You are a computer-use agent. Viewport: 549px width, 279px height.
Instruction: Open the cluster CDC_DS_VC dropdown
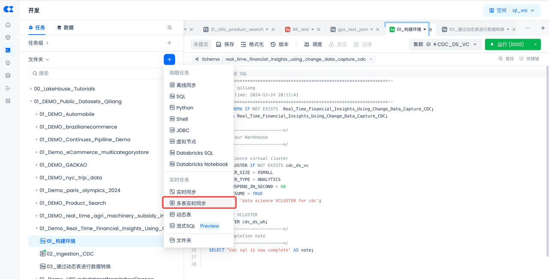coord(445,45)
